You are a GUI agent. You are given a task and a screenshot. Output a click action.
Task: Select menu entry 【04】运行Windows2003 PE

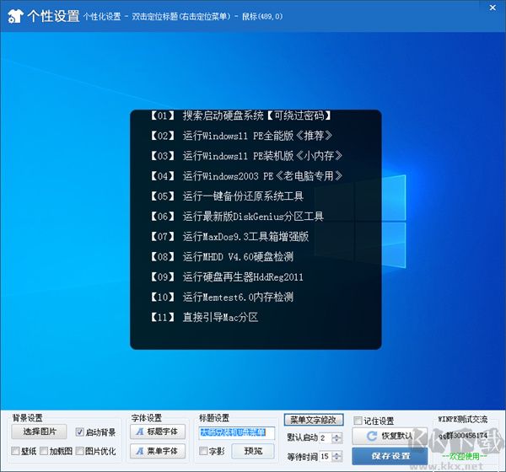coord(245,176)
